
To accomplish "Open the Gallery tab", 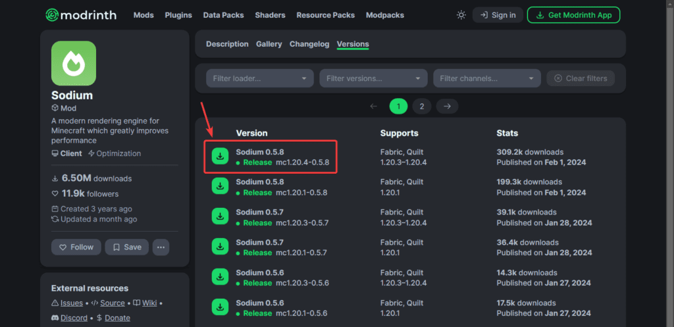I will pyautogui.click(x=269, y=44).
